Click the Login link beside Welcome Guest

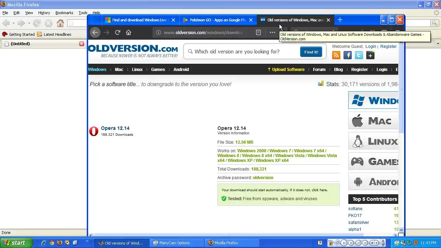[x=371, y=46]
